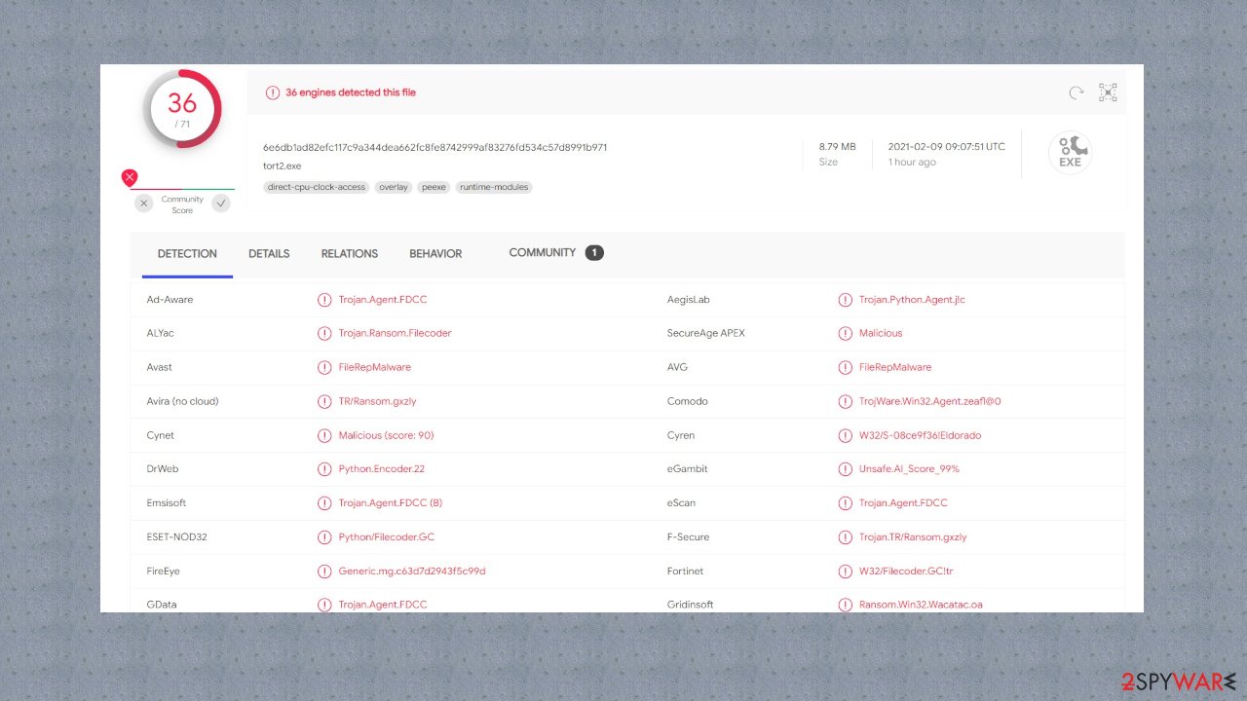This screenshot has width=1247, height=701.
Task: Click the 36 of 71 detection score gauge
Action: pos(182,109)
